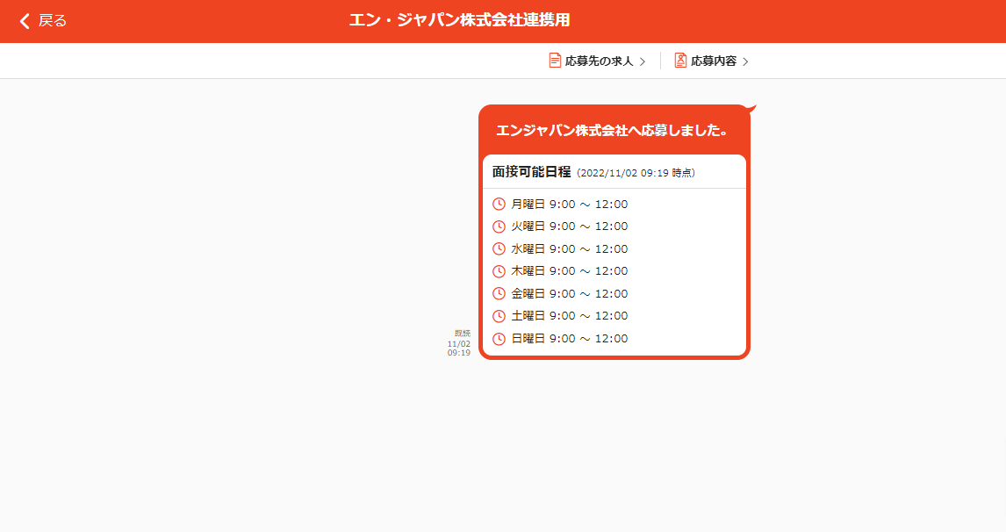Viewport: 1006px width, 532px height.
Task: Select the 火曜日 9:00 ～ 12:00 row text
Action: click(x=569, y=226)
